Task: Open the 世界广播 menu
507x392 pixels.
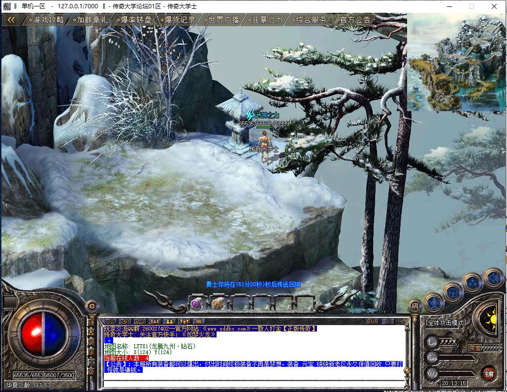Action: 222,20
